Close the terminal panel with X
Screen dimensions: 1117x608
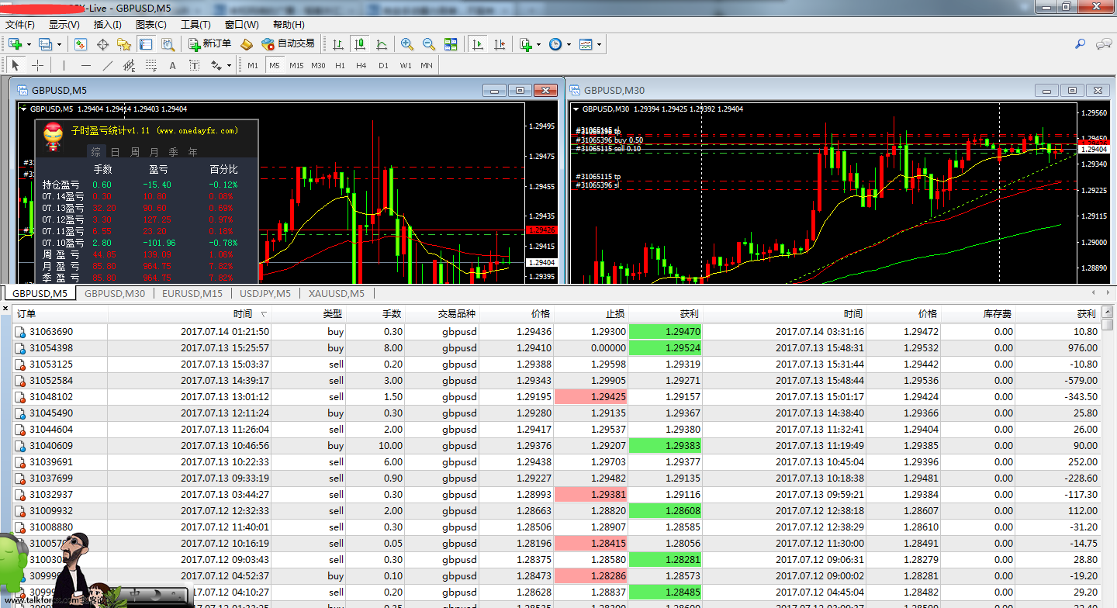tap(5, 309)
